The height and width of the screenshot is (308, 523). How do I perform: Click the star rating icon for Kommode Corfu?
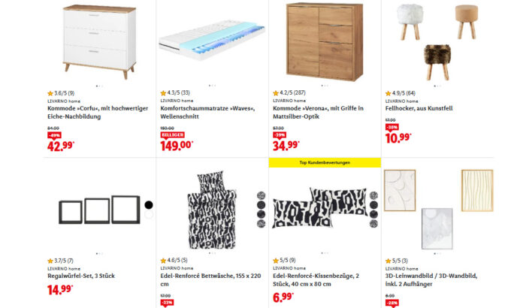(x=50, y=93)
